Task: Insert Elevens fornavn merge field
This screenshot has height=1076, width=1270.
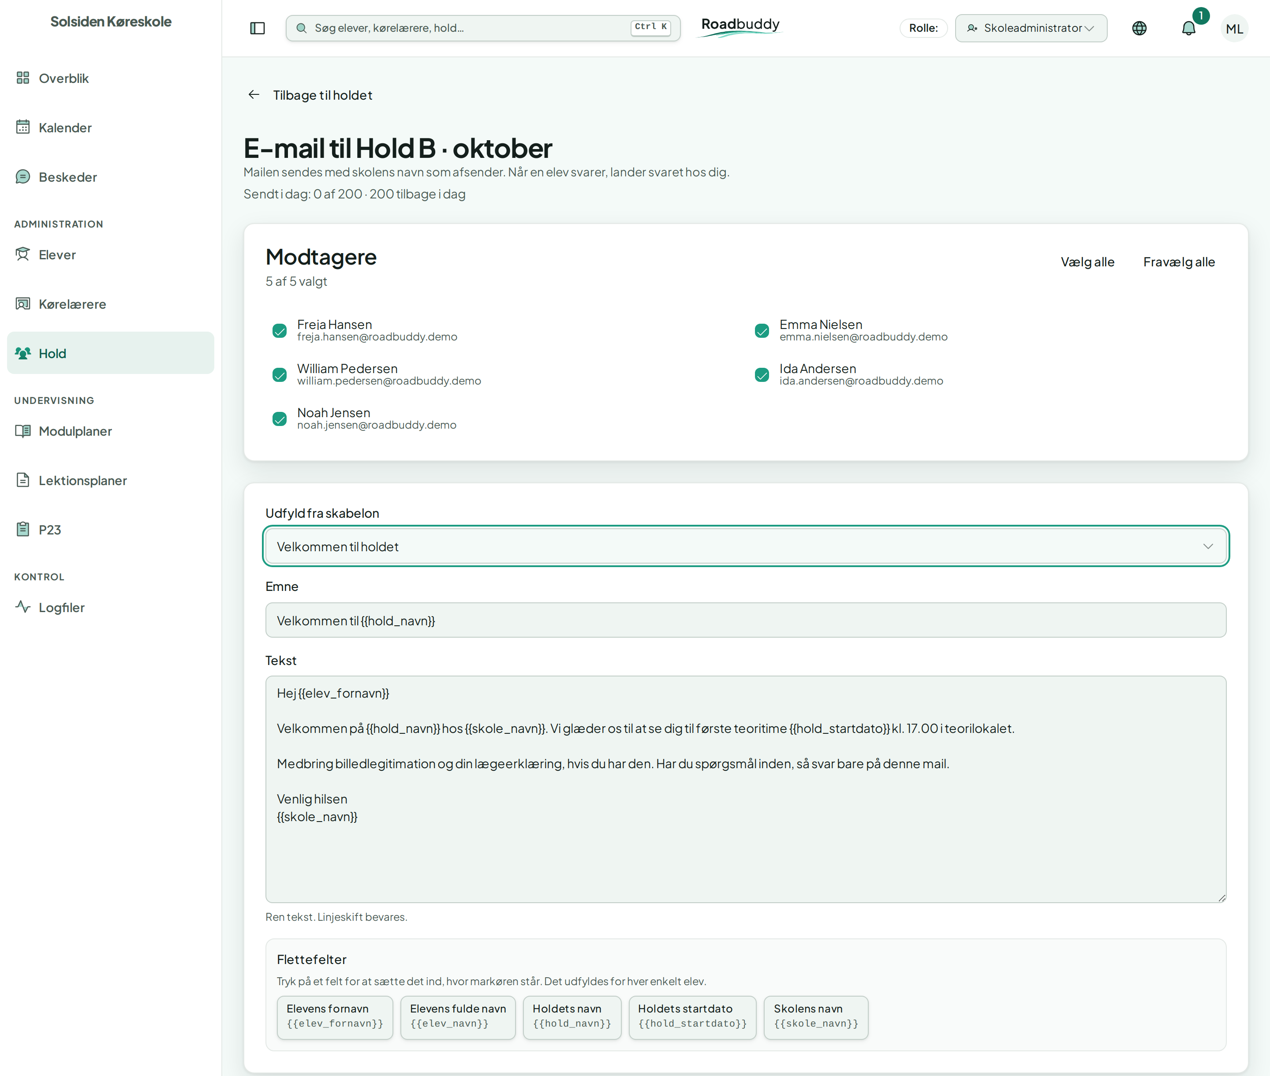Action: [335, 1017]
